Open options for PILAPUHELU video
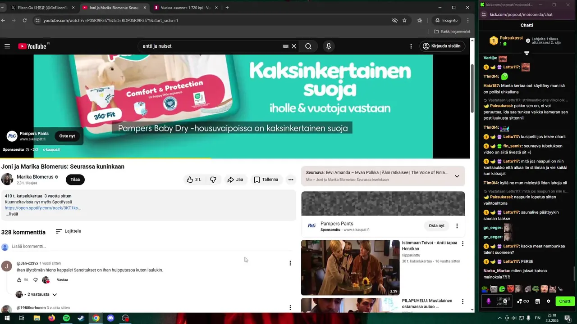This screenshot has width=577, height=324. pos(462,301)
